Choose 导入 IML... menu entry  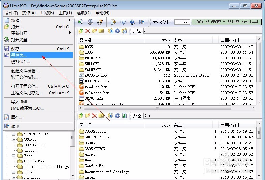(x=38, y=102)
